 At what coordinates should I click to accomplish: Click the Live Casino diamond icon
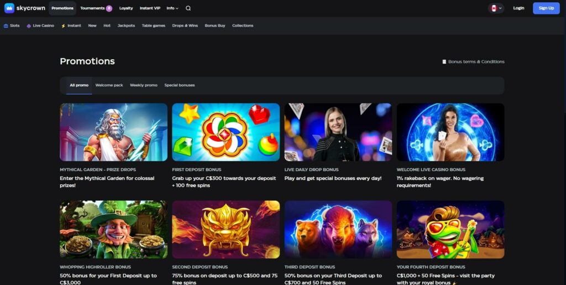pos(29,26)
